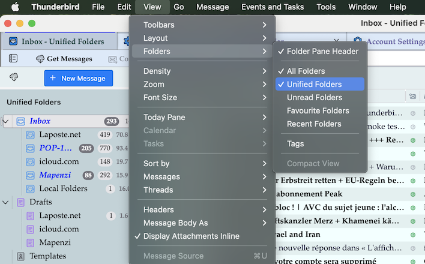Click Get Messages toolbar button

pos(64,59)
